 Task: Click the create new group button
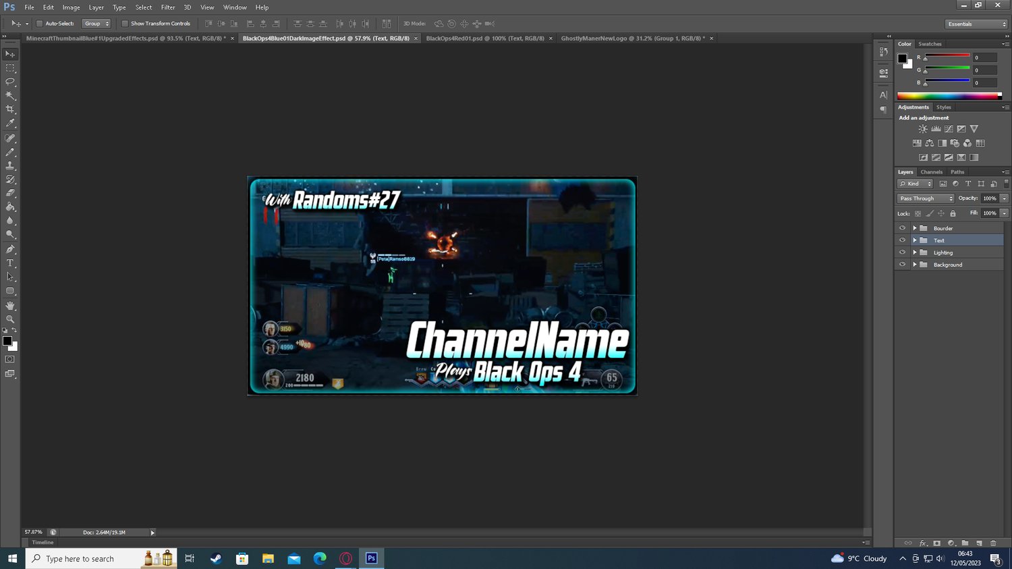point(965,543)
